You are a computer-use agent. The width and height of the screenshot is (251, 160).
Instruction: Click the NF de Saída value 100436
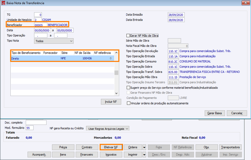point(87,58)
